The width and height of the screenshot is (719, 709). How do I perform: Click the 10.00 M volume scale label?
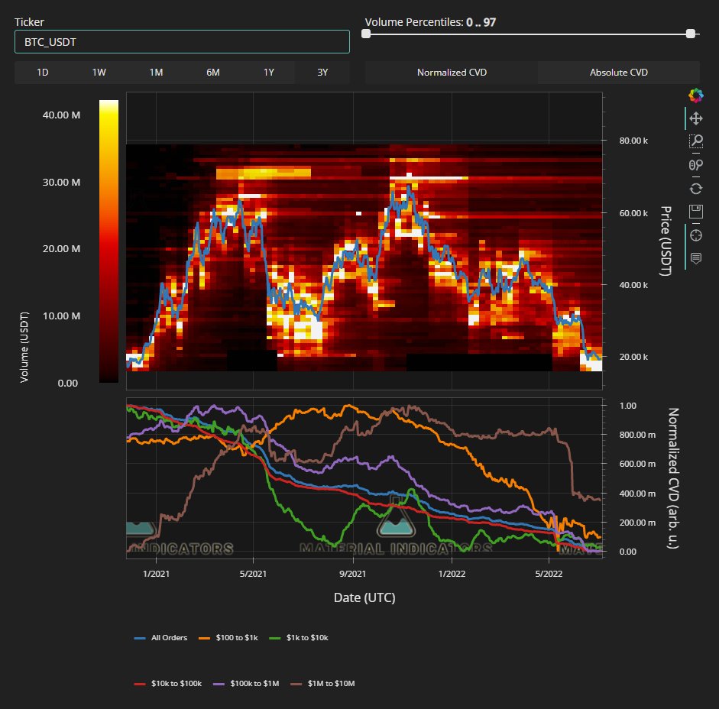tap(61, 316)
